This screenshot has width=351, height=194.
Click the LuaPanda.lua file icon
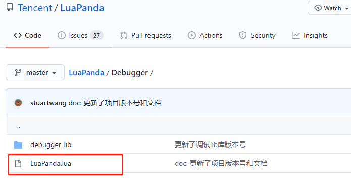(18, 164)
